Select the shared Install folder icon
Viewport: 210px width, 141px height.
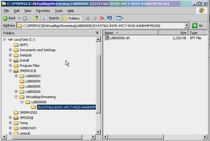16,60
